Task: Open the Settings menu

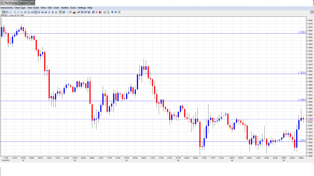Action: click(x=82, y=7)
